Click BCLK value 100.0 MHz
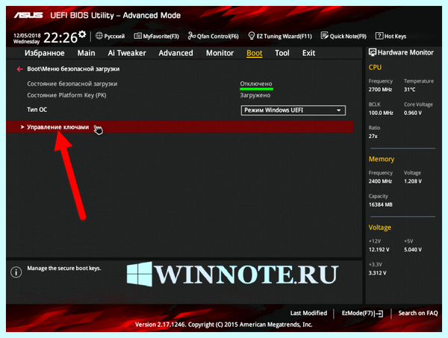This screenshot has height=338, width=448. pos(381,113)
